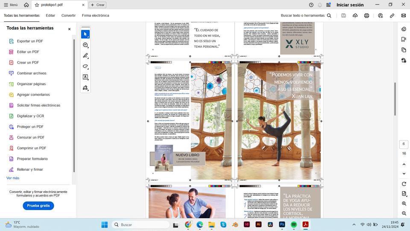Image resolution: width=410 pixels, height=231 pixels.
Task: Open Spotify from the taskbar
Action: click(x=294, y=225)
